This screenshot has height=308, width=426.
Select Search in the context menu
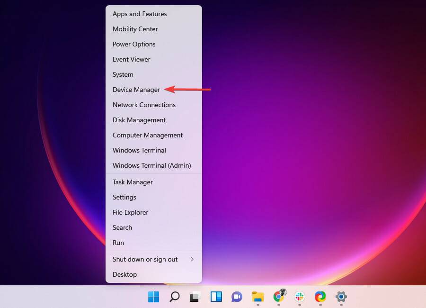[x=154, y=227]
